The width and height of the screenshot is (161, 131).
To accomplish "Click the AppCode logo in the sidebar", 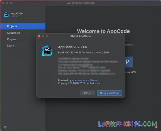I will point(6,15).
